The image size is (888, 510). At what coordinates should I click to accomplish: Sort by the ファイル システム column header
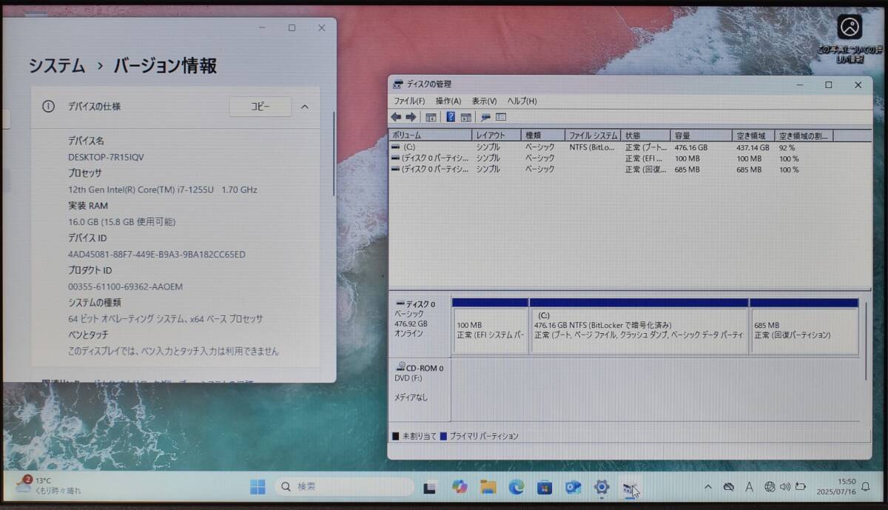(x=593, y=135)
